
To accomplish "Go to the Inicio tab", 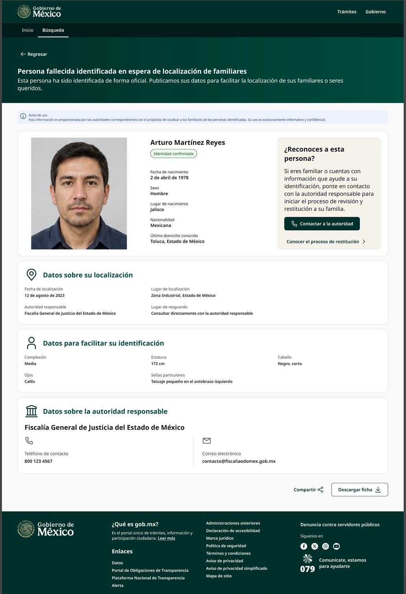I will pos(28,30).
